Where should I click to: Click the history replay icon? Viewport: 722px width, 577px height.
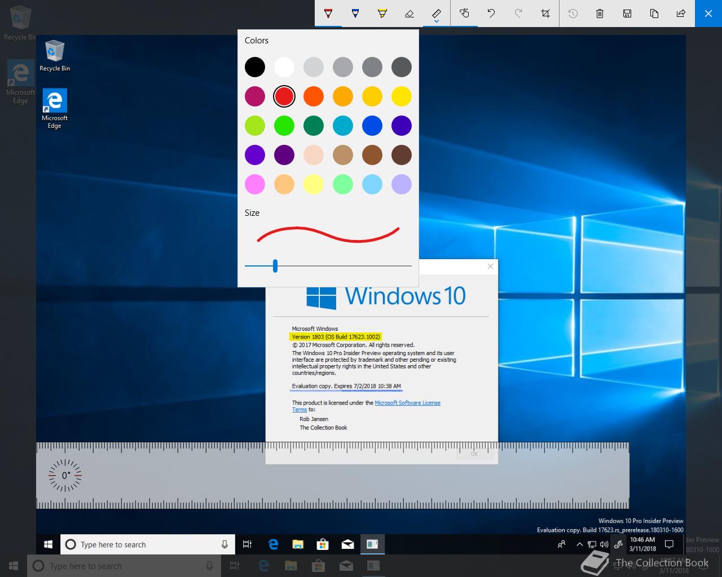click(573, 13)
